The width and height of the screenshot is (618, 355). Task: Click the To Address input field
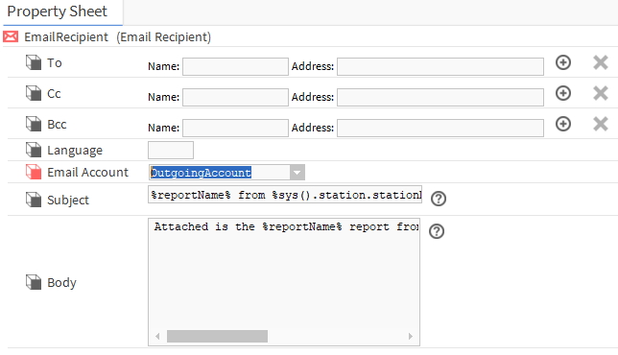point(440,66)
